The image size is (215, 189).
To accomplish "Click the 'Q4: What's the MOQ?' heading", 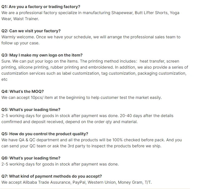I will click(22, 91).
